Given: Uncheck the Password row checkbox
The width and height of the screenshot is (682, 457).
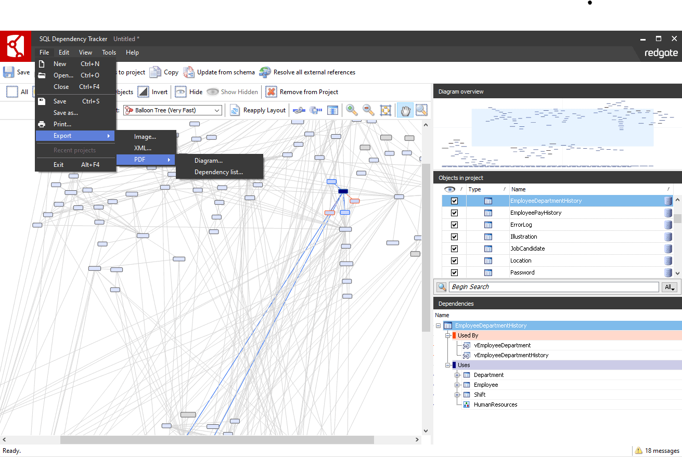Looking at the screenshot, I should point(454,272).
